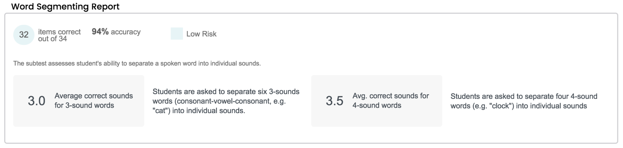Screen dimensions: 623x148
Task: Click the 3.5 average score number
Action: pyautogui.click(x=334, y=101)
